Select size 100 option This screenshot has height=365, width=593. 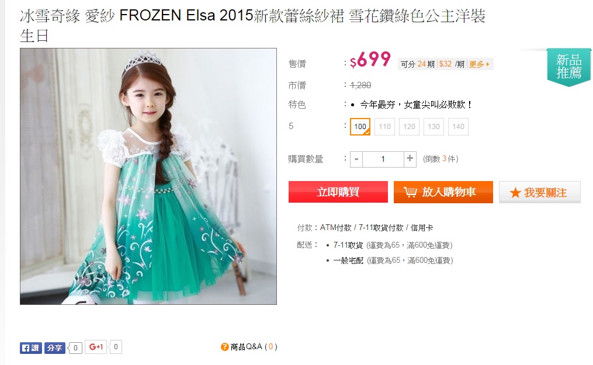(360, 127)
